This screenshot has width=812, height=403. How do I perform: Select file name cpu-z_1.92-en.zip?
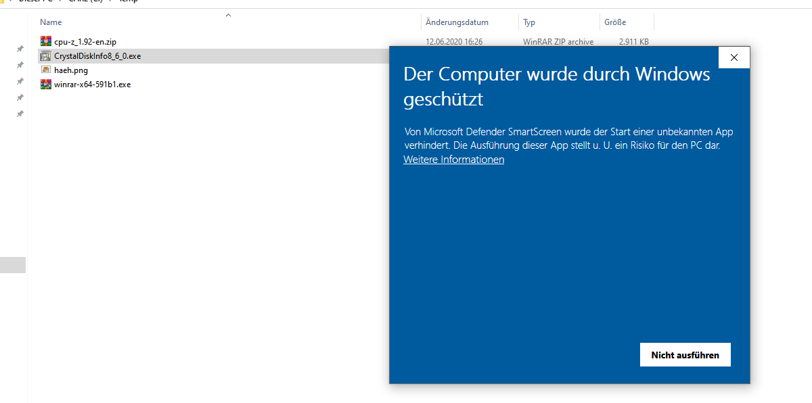tap(85, 42)
